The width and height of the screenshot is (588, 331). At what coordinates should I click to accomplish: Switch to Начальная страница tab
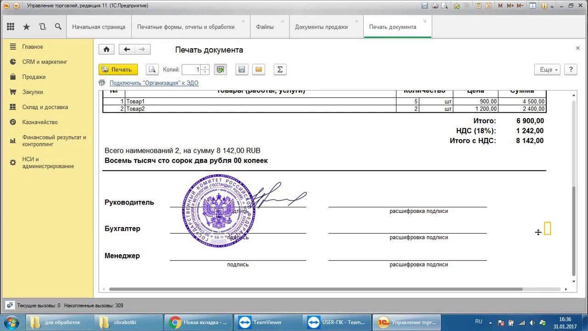pyautogui.click(x=99, y=27)
